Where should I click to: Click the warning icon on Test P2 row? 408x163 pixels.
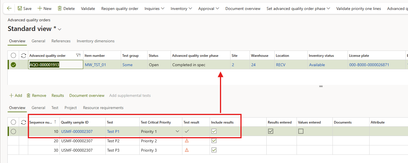tap(187, 141)
